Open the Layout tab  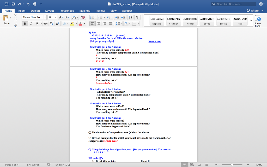click(50, 11)
